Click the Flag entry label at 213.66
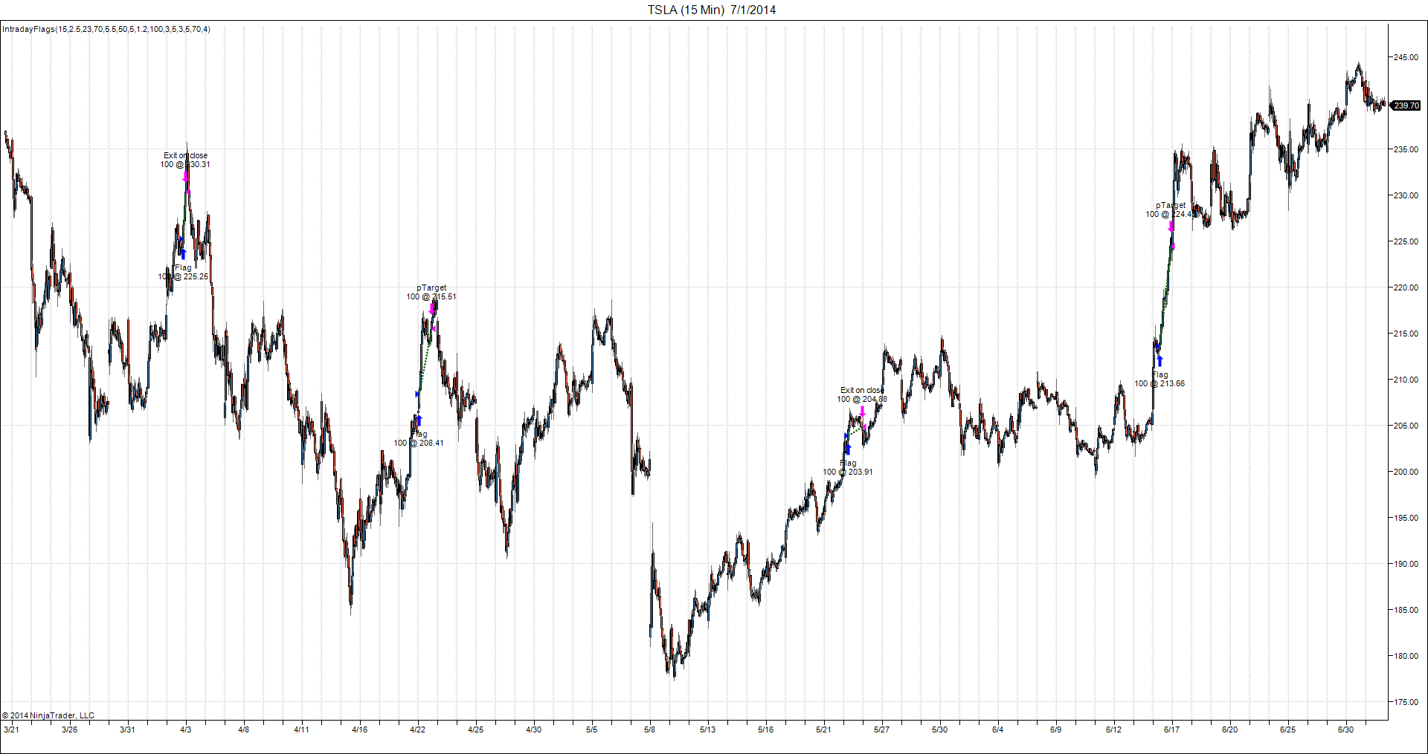This screenshot has height=754, width=1428. (1160, 380)
